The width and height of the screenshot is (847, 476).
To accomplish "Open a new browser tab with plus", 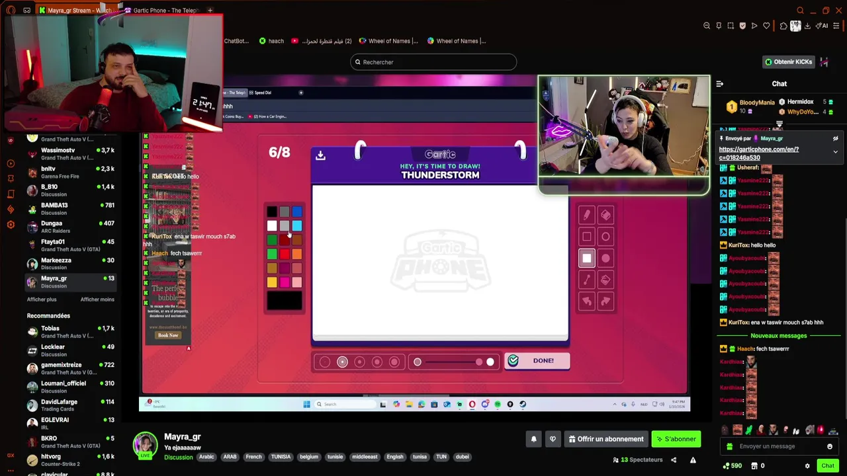I will [210, 11].
